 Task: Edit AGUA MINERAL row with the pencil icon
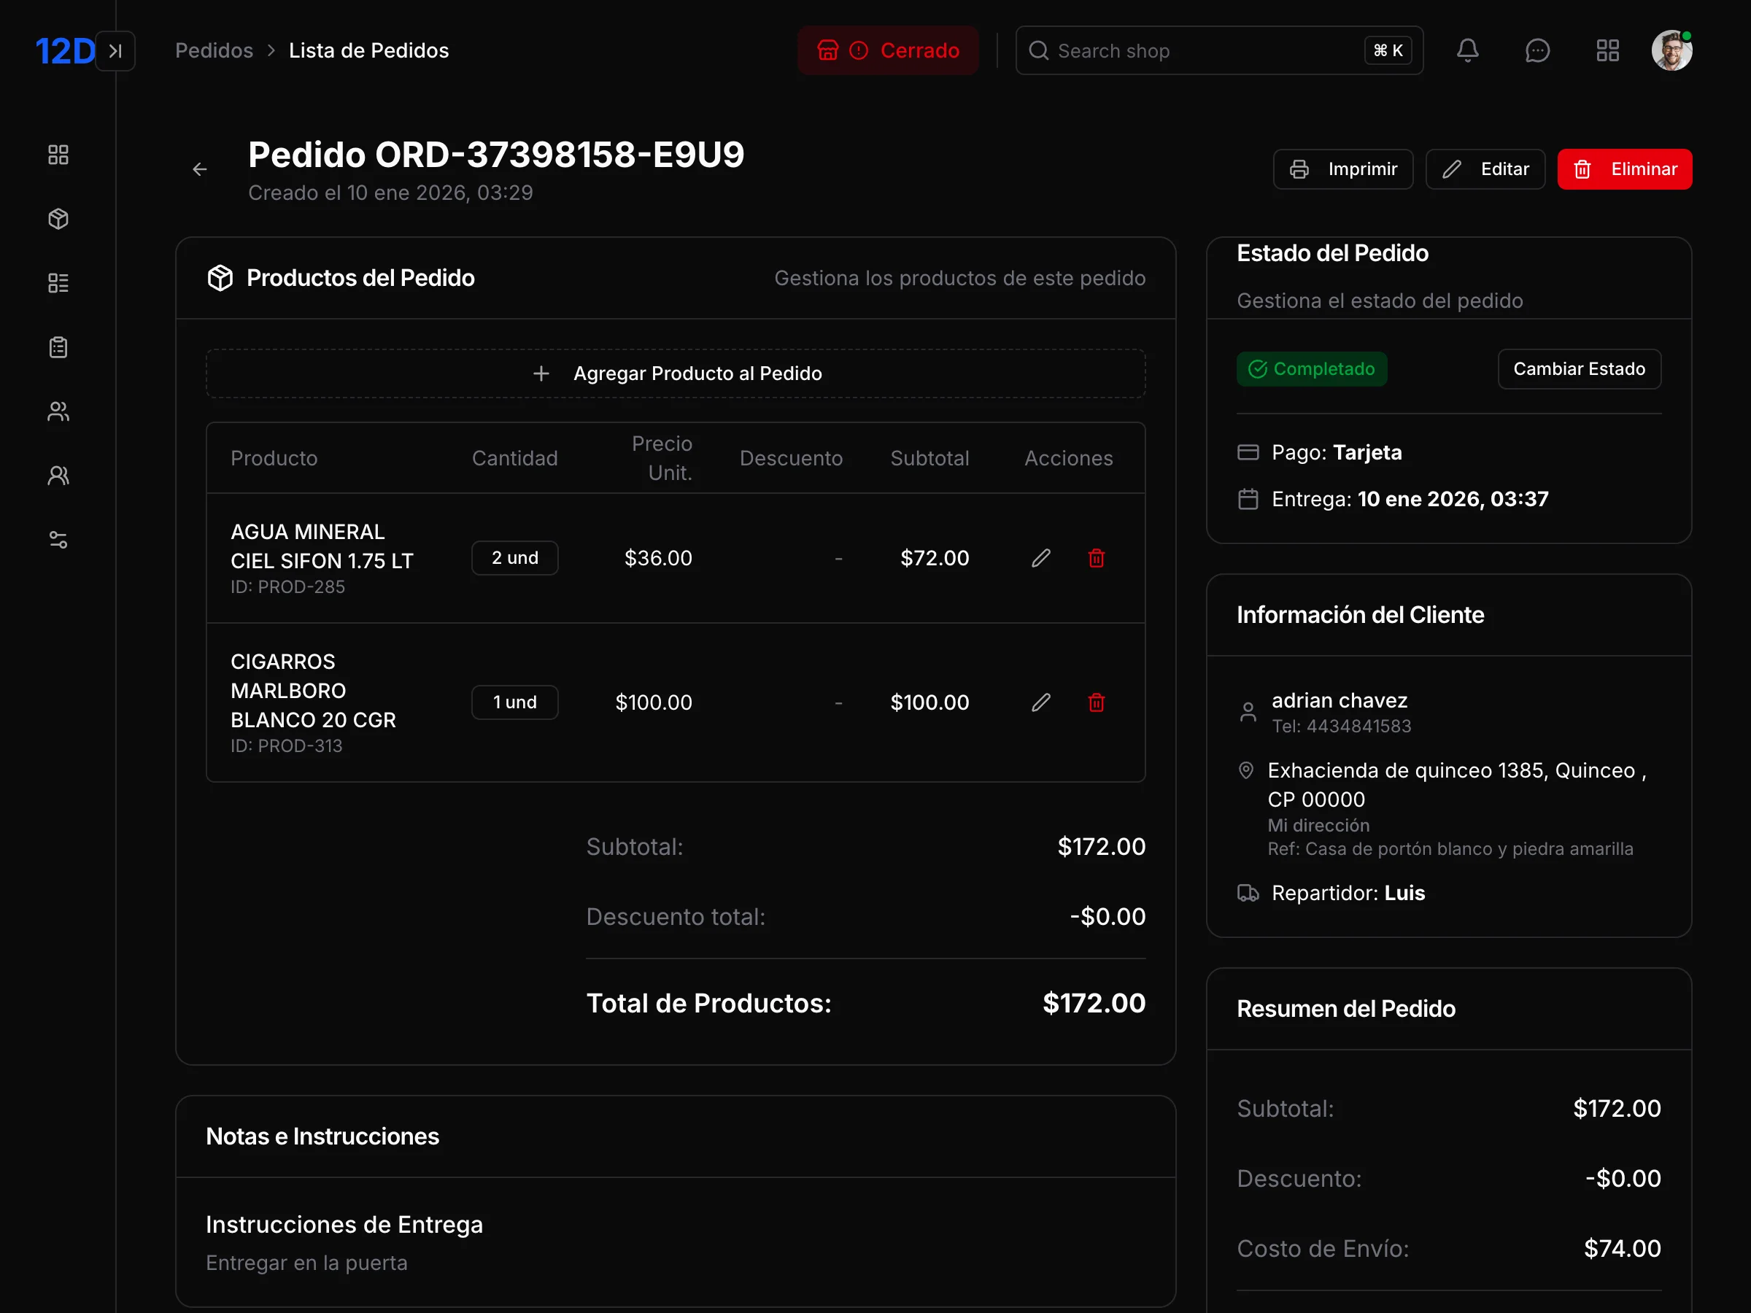point(1041,557)
